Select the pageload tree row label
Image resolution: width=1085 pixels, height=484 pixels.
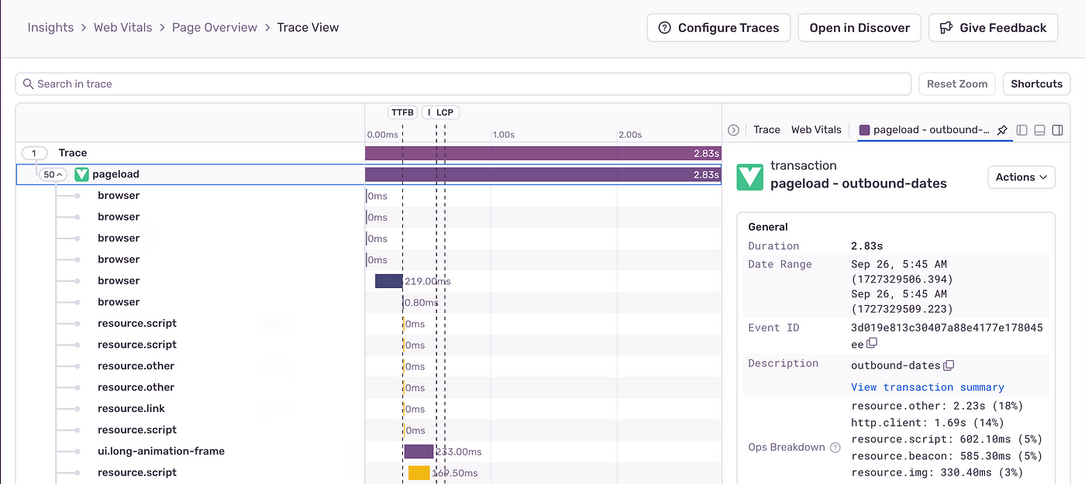coord(115,174)
